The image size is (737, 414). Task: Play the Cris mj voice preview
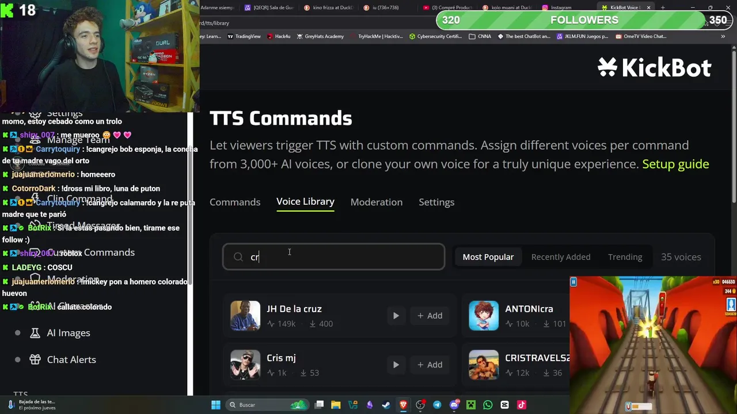point(396,365)
